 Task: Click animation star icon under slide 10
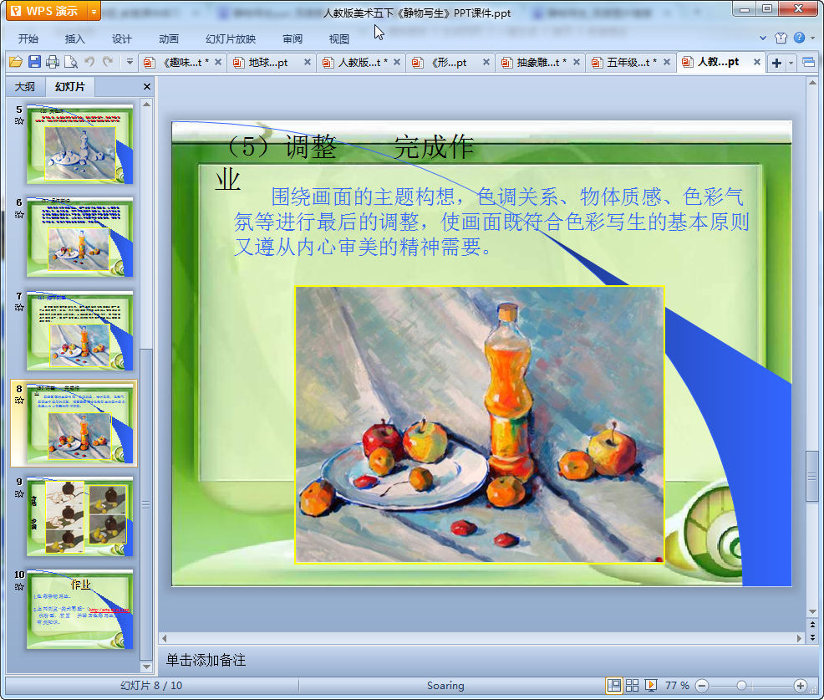click(19, 586)
